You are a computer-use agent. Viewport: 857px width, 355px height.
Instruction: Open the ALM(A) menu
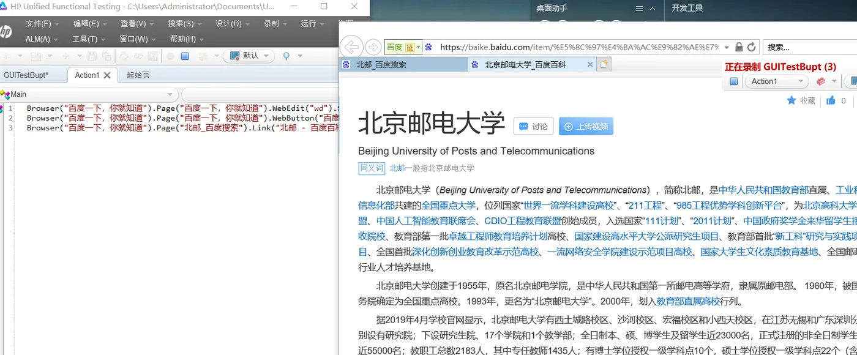tap(42, 39)
